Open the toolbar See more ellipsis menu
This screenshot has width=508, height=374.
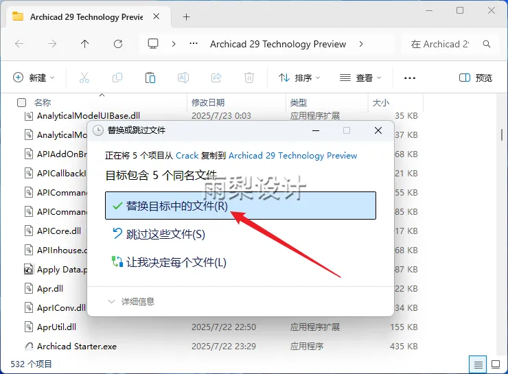click(410, 78)
